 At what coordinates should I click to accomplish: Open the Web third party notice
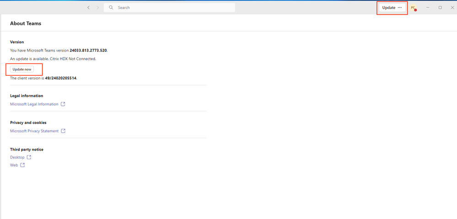pos(14,165)
